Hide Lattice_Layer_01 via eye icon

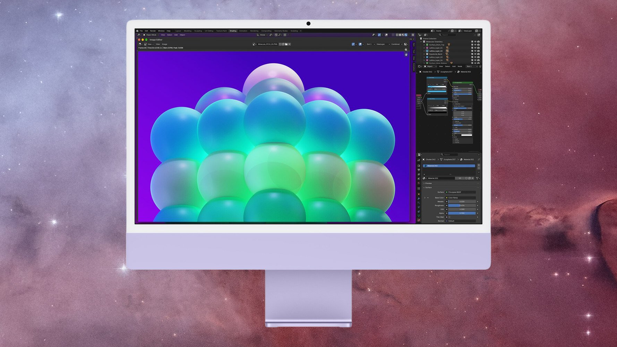475,48
